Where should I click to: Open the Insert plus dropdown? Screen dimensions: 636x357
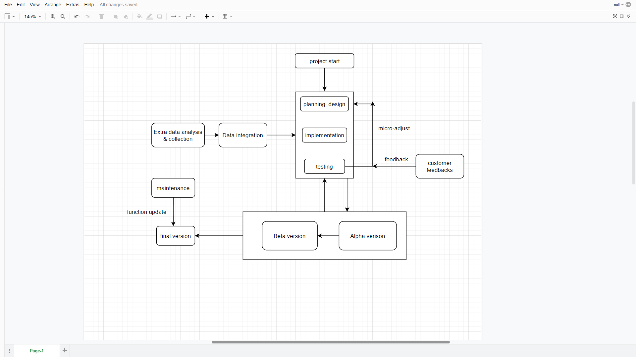pos(209,17)
